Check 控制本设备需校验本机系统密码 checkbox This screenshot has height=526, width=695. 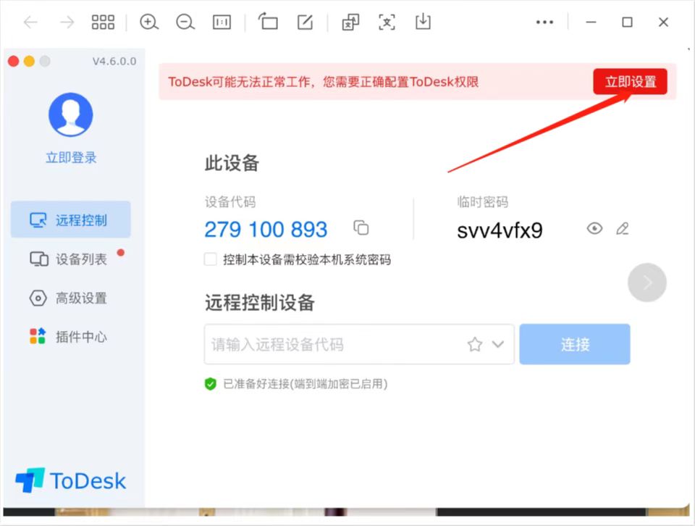(210, 259)
